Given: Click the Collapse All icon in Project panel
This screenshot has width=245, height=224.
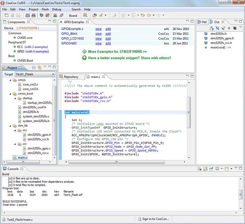Looking at the screenshot, I should coord(34,68).
